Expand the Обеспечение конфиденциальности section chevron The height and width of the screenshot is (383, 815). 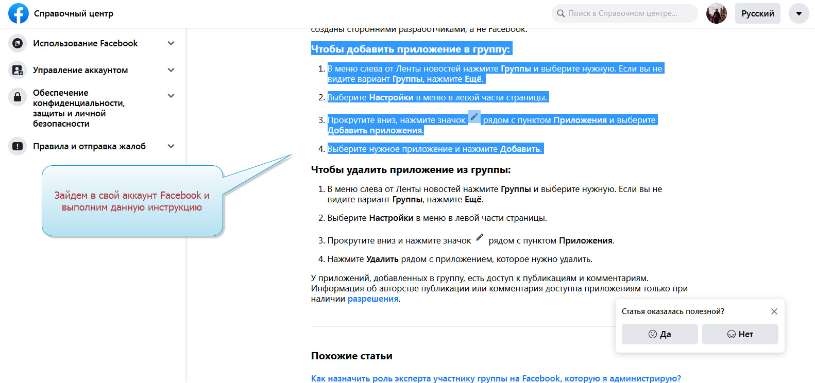(x=171, y=96)
